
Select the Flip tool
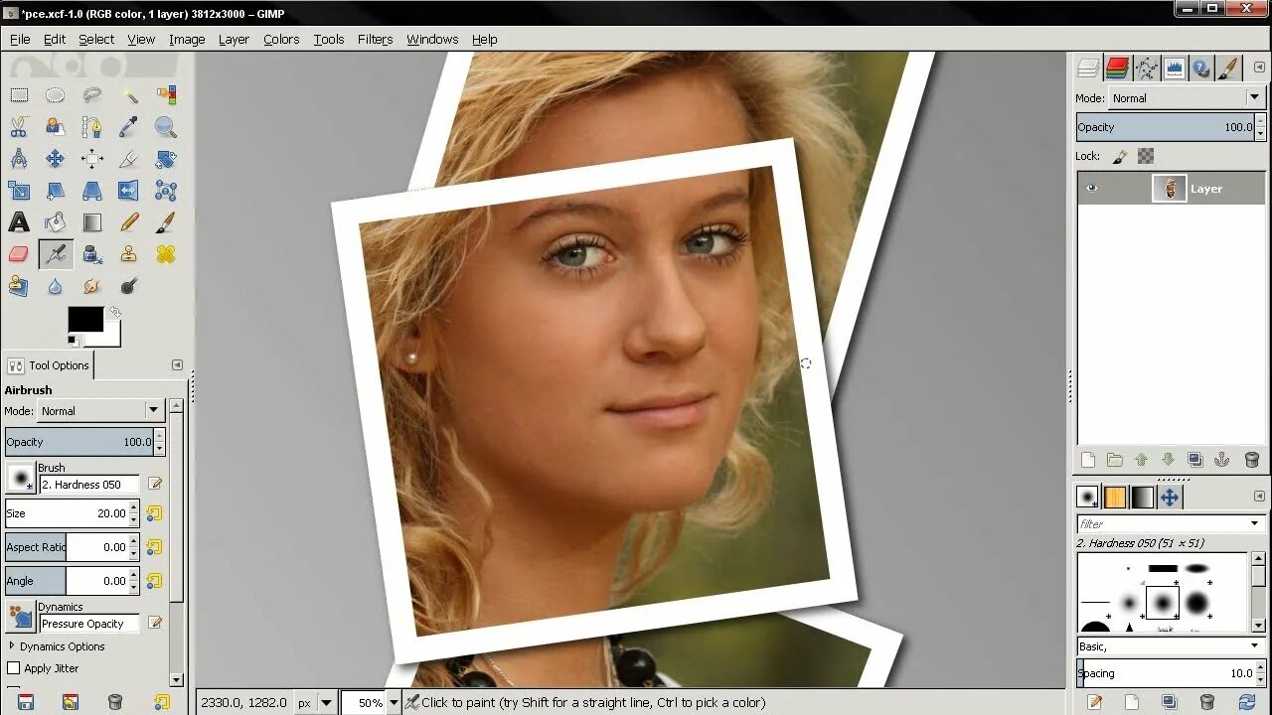[x=129, y=191]
